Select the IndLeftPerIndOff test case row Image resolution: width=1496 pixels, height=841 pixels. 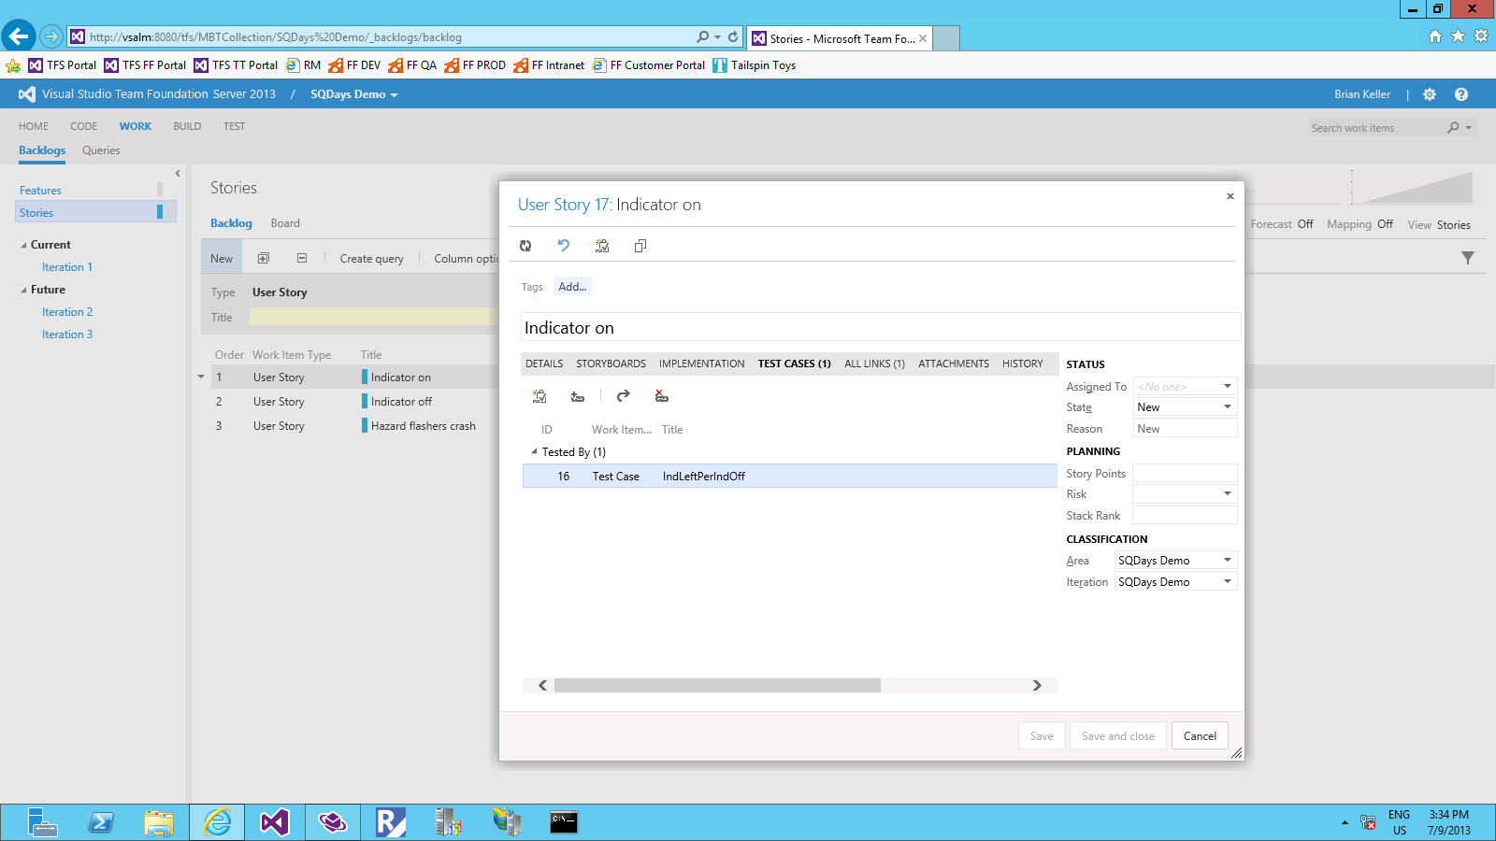[790, 477]
